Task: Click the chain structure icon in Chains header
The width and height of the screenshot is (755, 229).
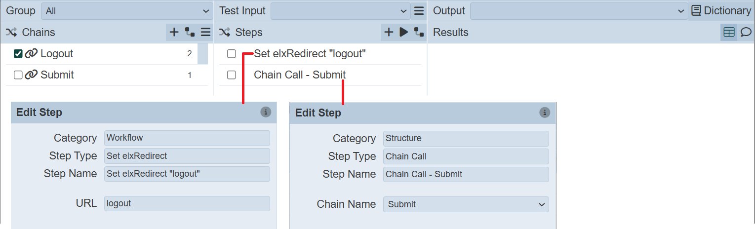Action: (190, 33)
